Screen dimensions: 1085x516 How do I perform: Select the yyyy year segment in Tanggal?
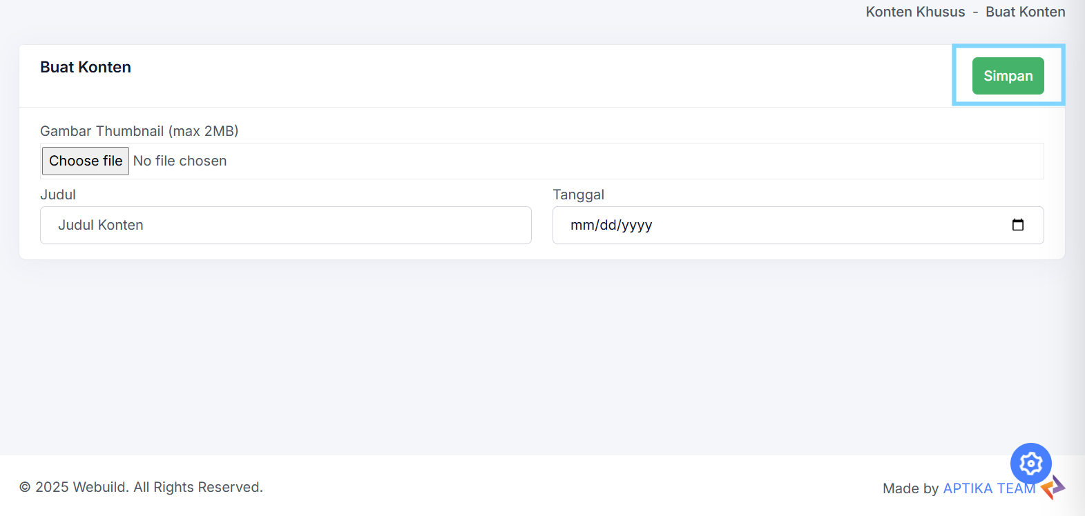(637, 225)
